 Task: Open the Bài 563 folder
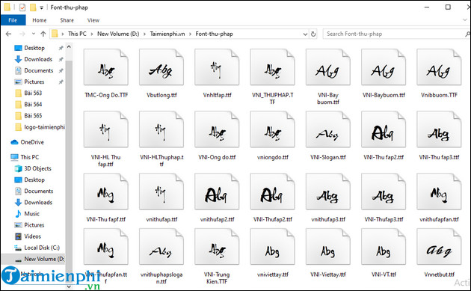click(33, 94)
